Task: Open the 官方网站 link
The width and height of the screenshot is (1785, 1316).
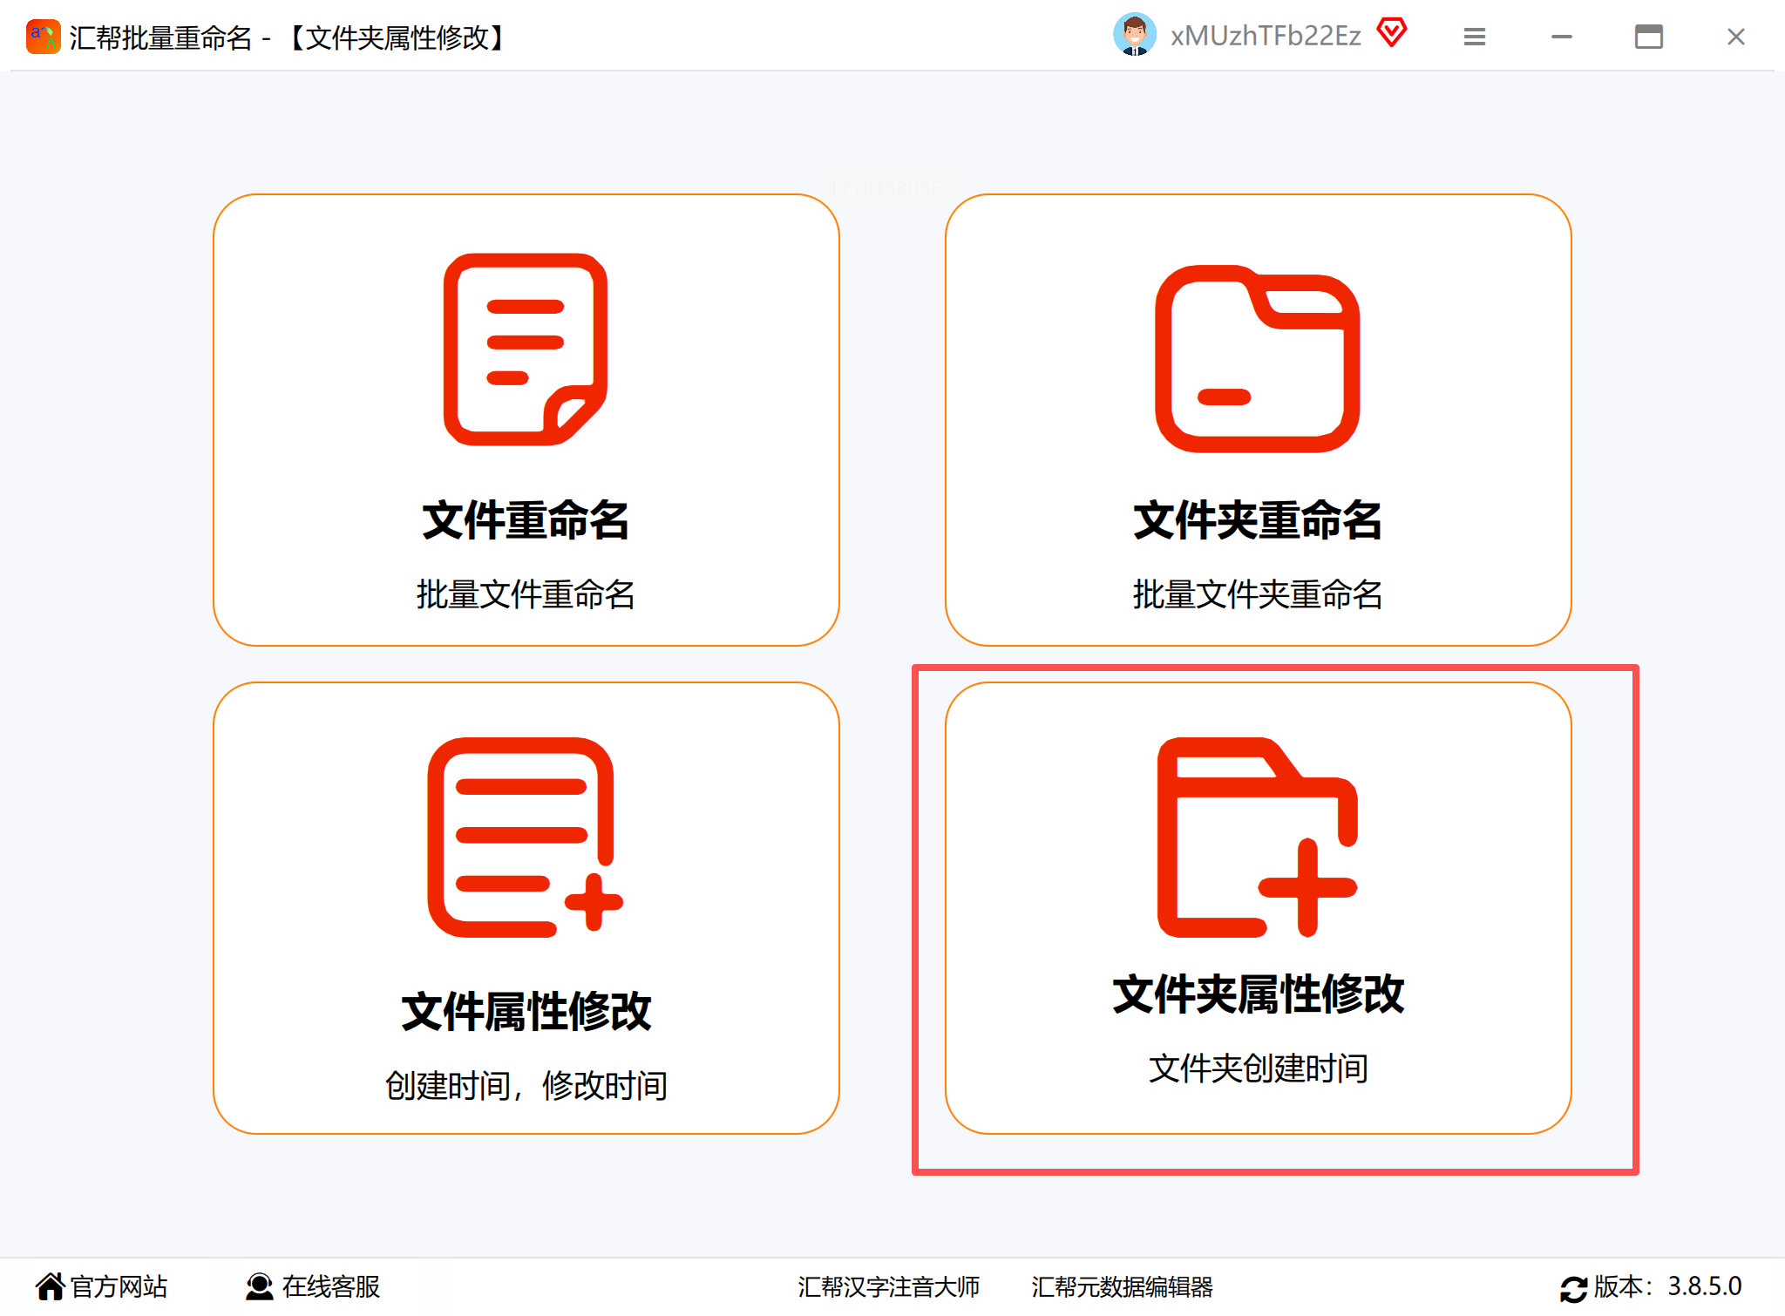Action: [x=119, y=1286]
